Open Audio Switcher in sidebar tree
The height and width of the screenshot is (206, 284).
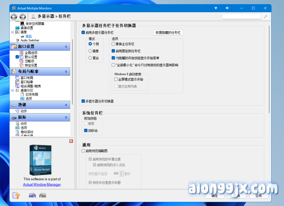tap(30, 40)
